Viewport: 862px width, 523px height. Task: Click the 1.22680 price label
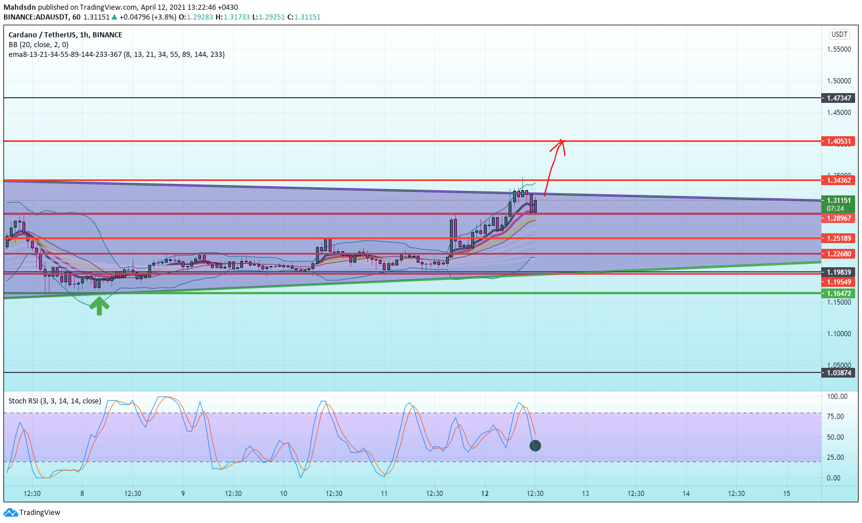tap(838, 254)
